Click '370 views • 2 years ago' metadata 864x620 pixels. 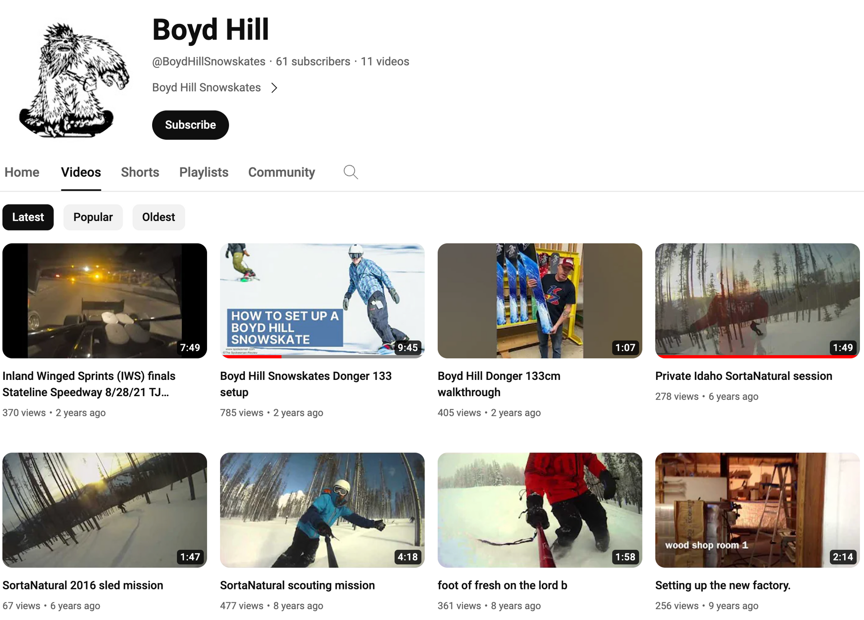click(x=54, y=413)
